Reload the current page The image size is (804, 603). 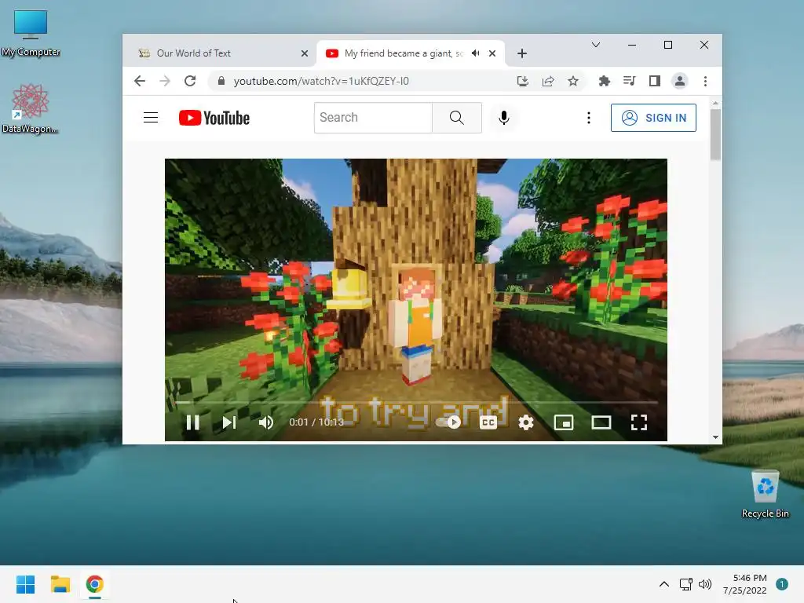point(190,81)
